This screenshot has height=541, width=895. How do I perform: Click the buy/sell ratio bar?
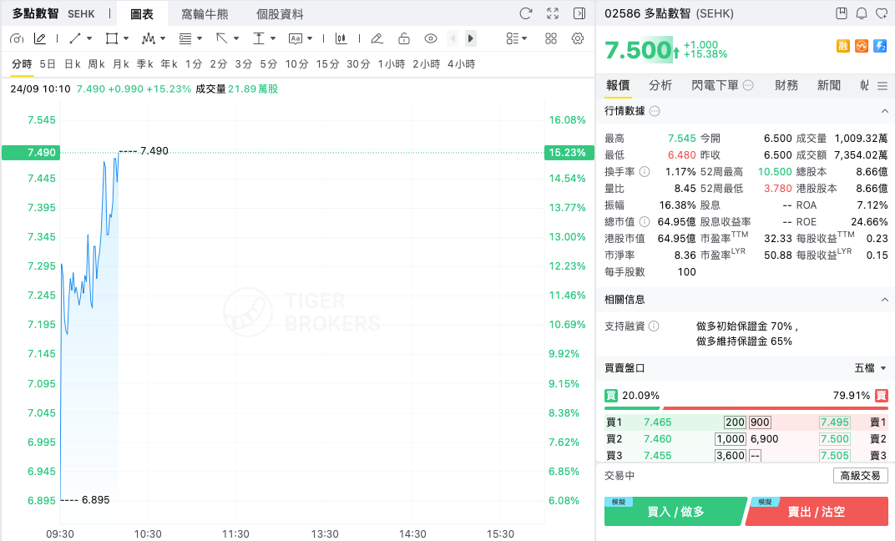tap(746, 408)
